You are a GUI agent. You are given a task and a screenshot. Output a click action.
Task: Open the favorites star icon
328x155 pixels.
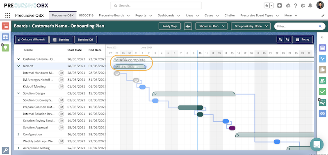point(267,6)
